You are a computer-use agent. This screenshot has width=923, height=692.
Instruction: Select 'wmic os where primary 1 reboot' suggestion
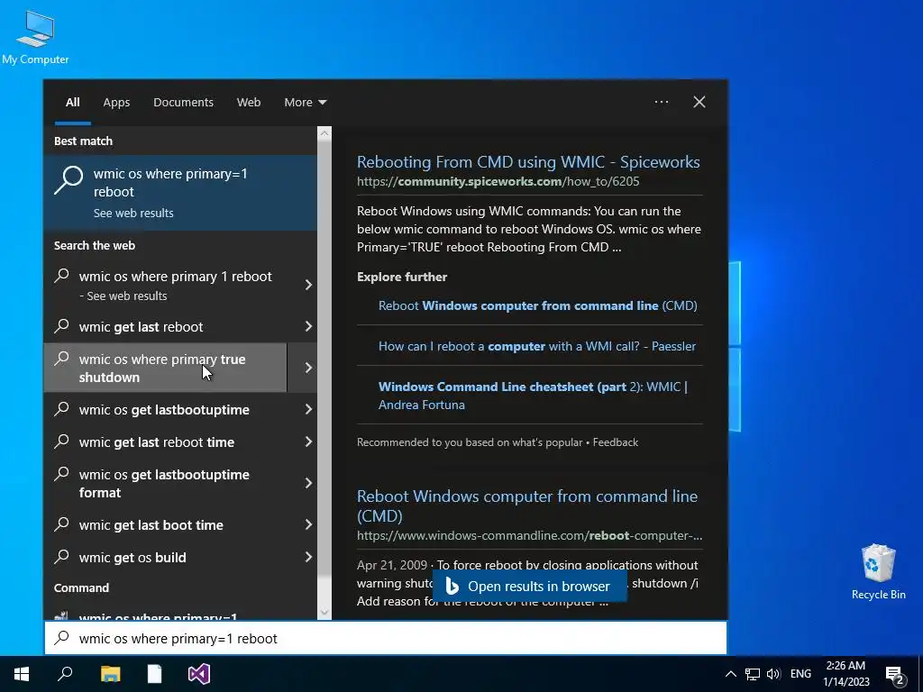point(166,285)
